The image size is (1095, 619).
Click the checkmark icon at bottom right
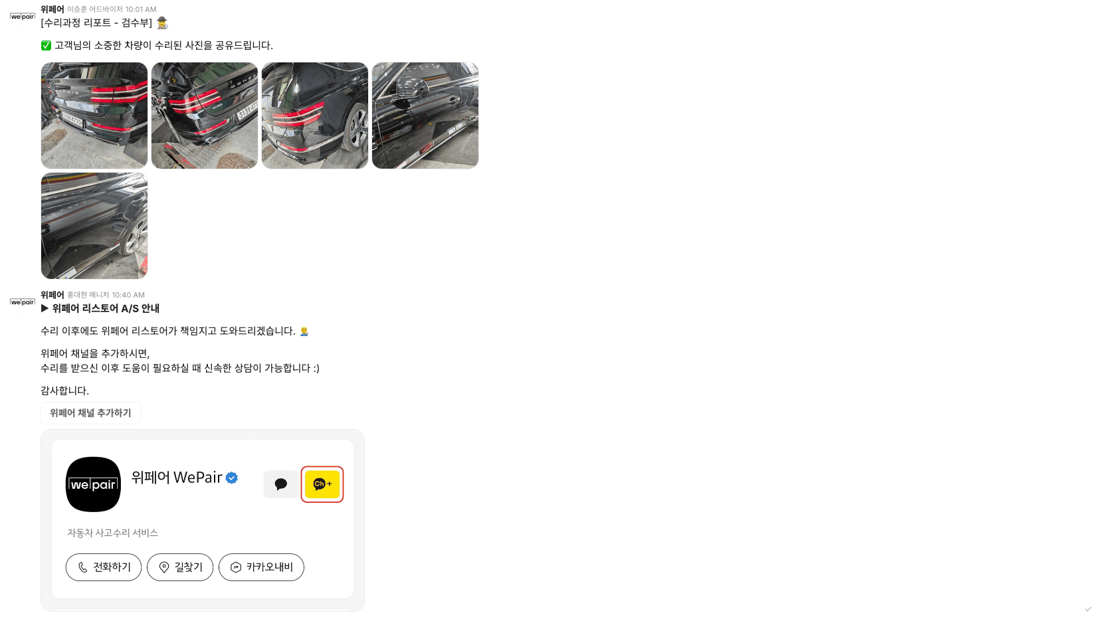coord(1088,609)
